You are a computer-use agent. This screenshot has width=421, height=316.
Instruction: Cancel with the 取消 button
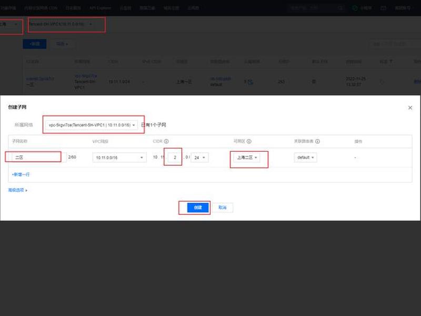point(223,208)
